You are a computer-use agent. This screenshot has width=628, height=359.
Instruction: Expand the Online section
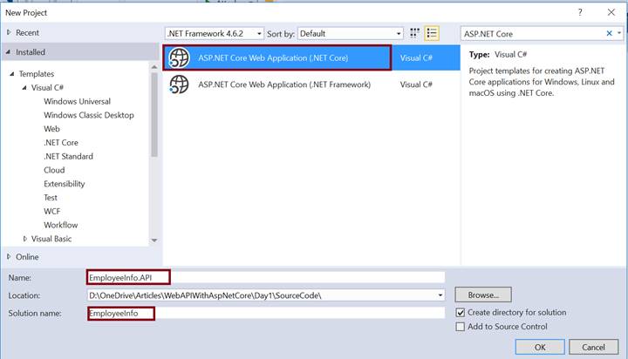click(9, 256)
